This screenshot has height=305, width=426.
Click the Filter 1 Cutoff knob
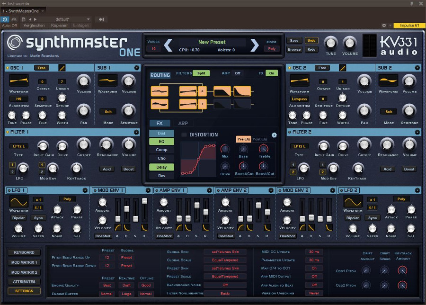point(84,144)
